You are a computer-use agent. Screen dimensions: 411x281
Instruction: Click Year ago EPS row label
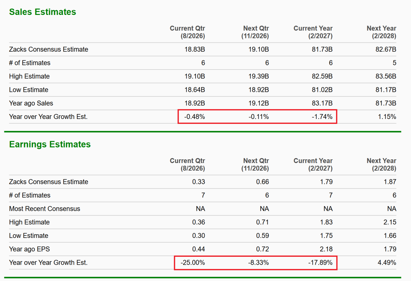[29, 249]
